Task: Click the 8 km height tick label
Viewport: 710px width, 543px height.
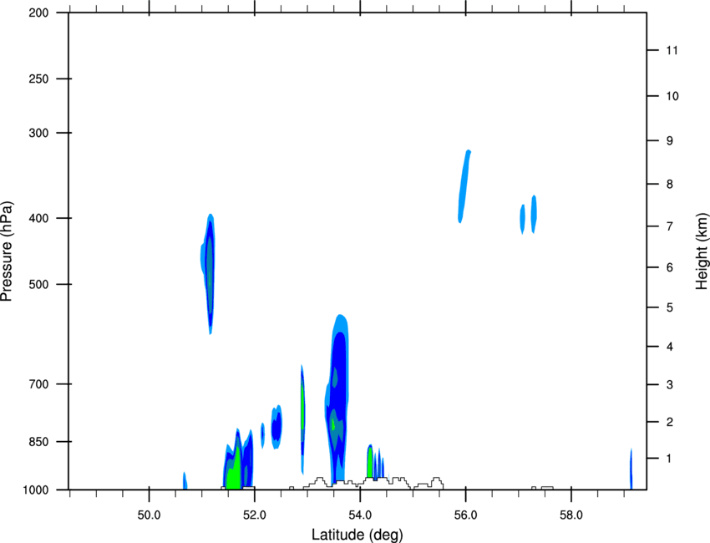Action: [x=670, y=185]
